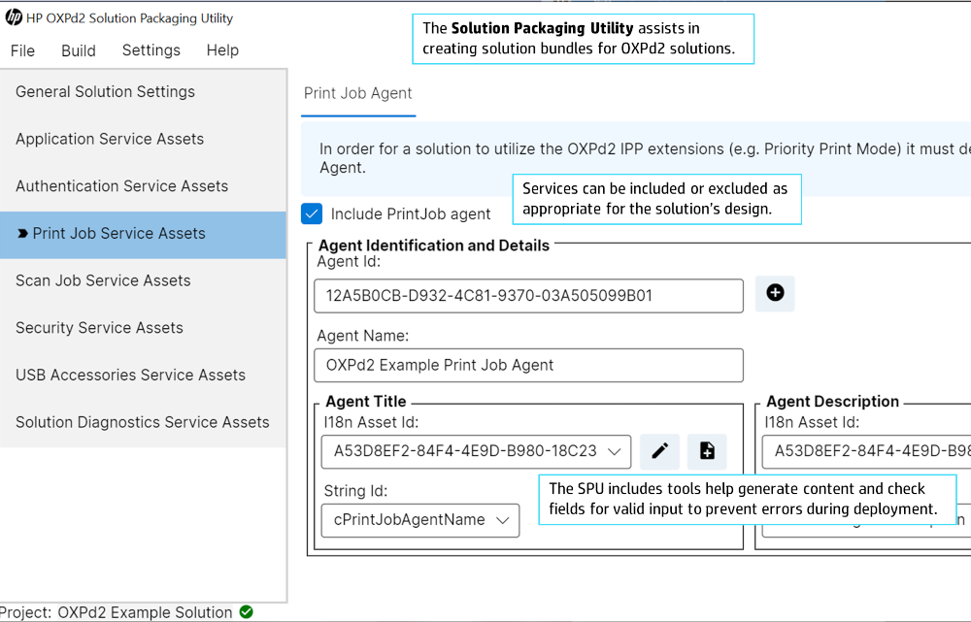Open Scan Job Service Assets
This screenshot has width=971, height=622.
[x=143, y=280]
